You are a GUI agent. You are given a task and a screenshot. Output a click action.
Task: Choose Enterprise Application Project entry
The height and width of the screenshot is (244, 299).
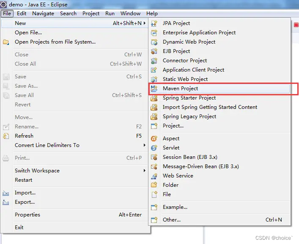pyautogui.click(x=219, y=33)
